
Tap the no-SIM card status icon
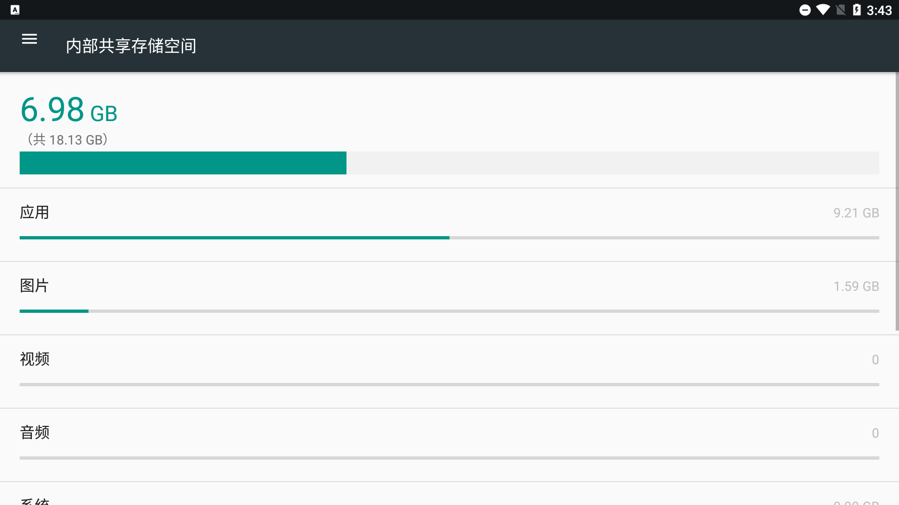pyautogui.click(x=841, y=10)
